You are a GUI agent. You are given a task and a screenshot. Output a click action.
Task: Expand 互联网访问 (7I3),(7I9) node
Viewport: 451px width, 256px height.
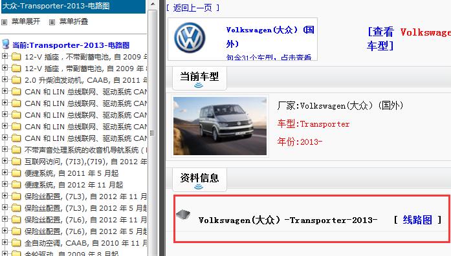tap(5, 161)
